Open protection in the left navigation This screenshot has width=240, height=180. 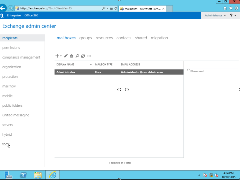click(10, 76)
